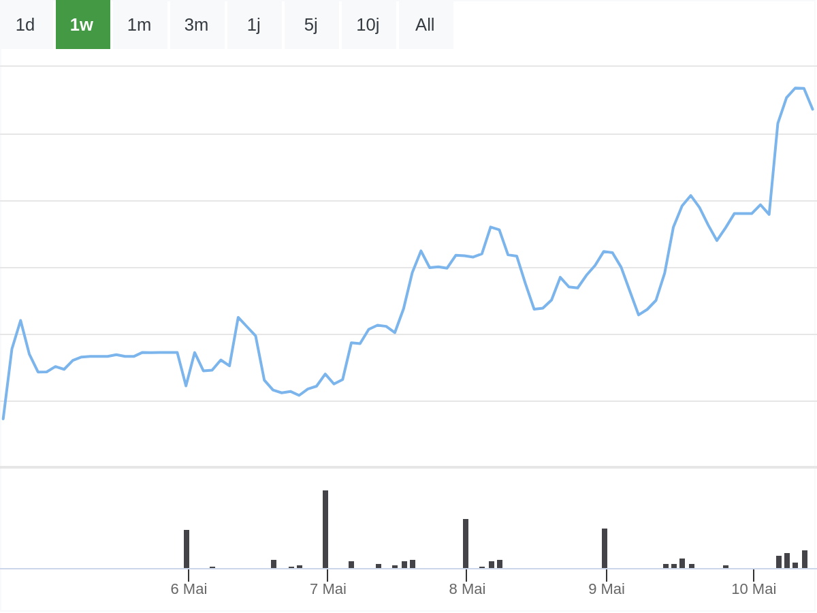This screenshot has width=817, height=613.
Task: Click the tall volume bar at 9 Mai
Action: (x=605, y=548)
